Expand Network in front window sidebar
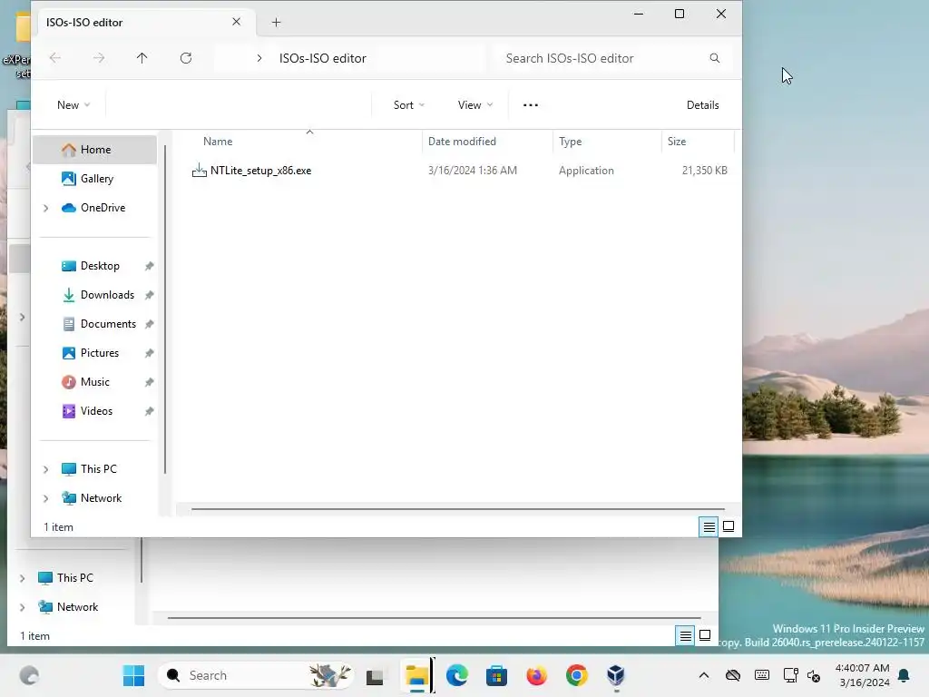The width and height of the screenshot is (929, 697). tap(45, 498)
